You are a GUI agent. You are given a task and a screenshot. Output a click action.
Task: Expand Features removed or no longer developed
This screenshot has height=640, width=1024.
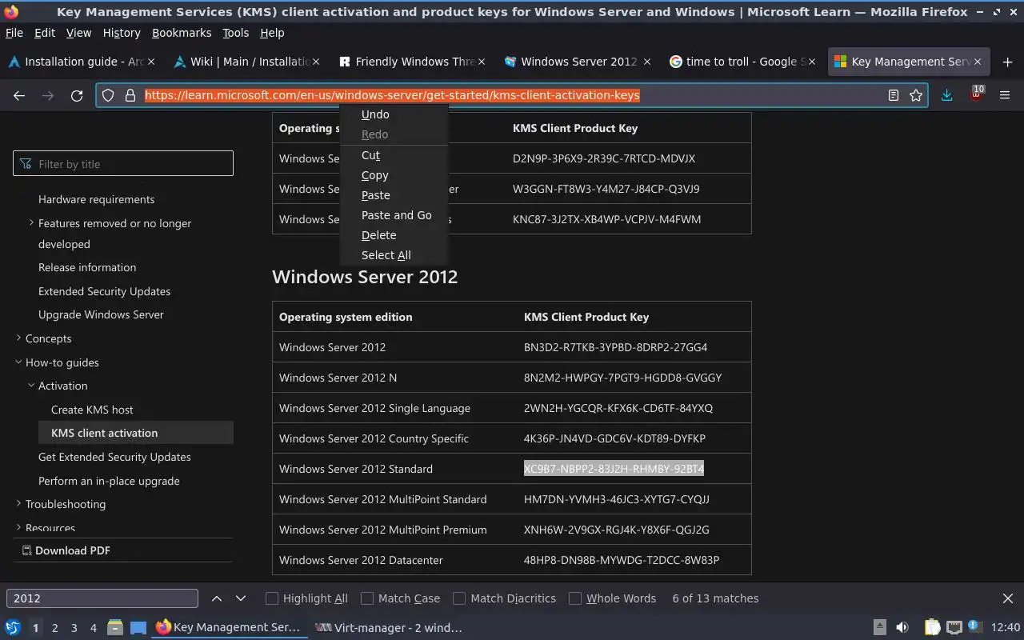point(31,223)
